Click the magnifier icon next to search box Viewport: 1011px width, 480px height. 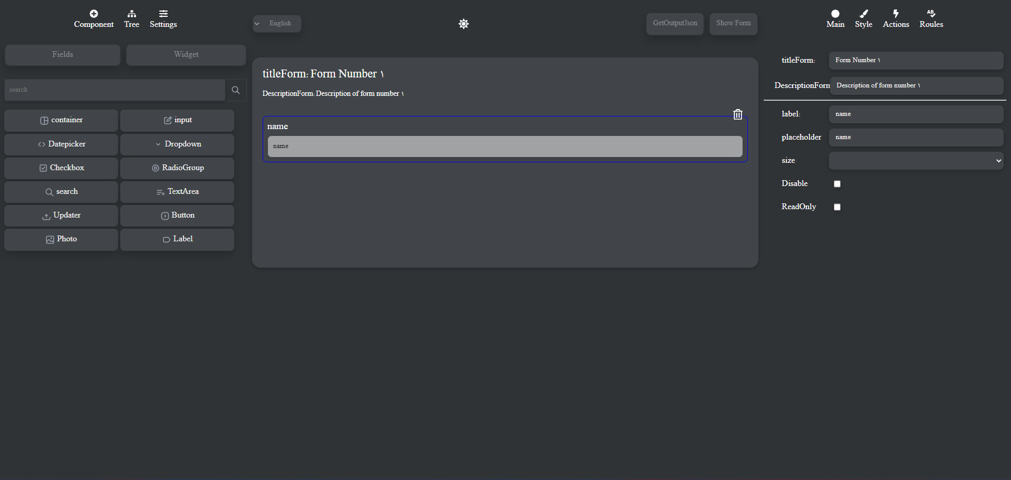point(236,90)
